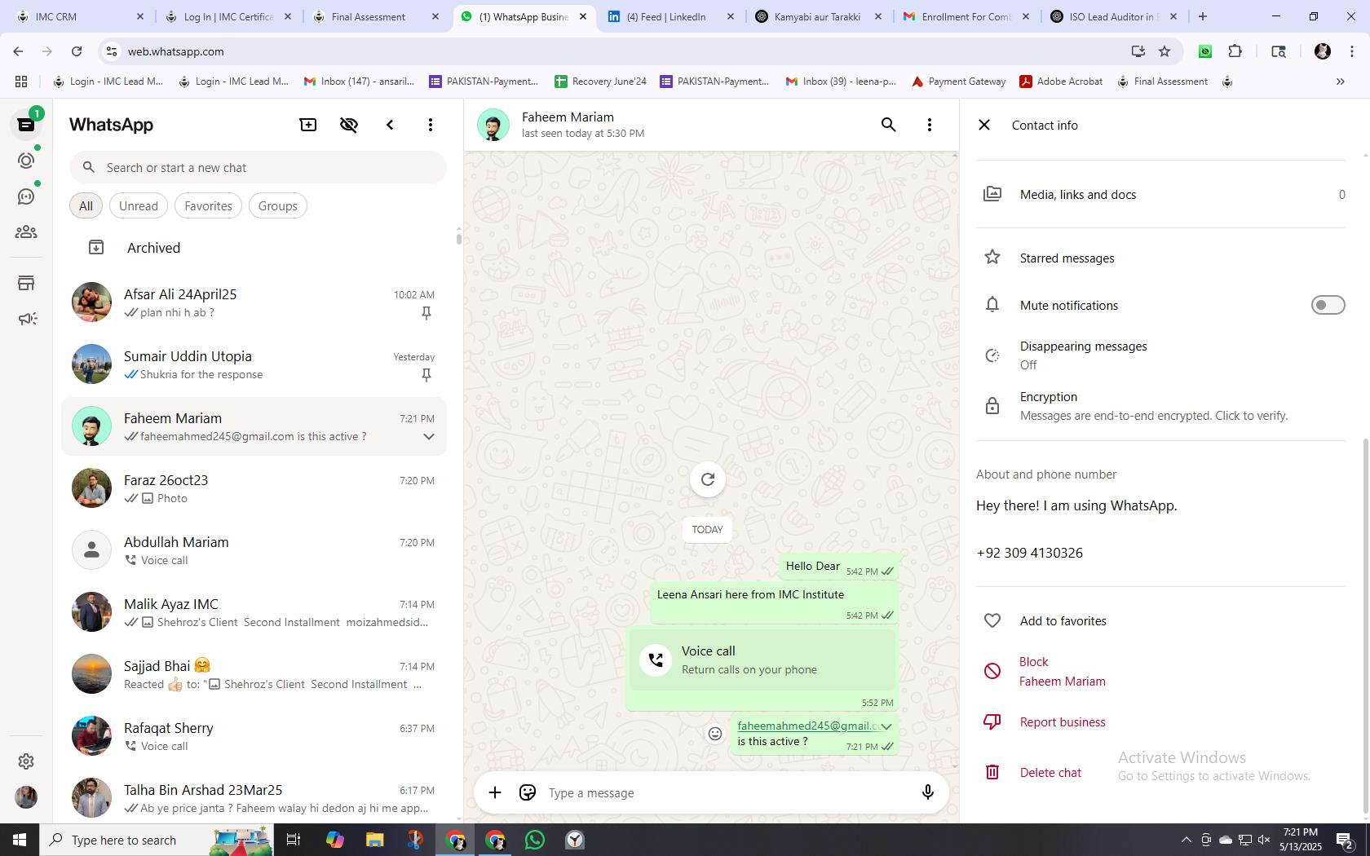Screen dimensions: 1370x856
Task: Open Encryption verification details
Action: [1160, 406]
